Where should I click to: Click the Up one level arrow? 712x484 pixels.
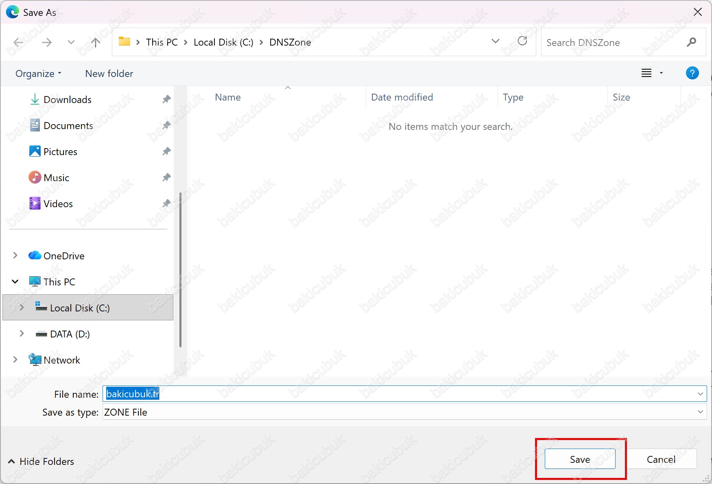96,42
